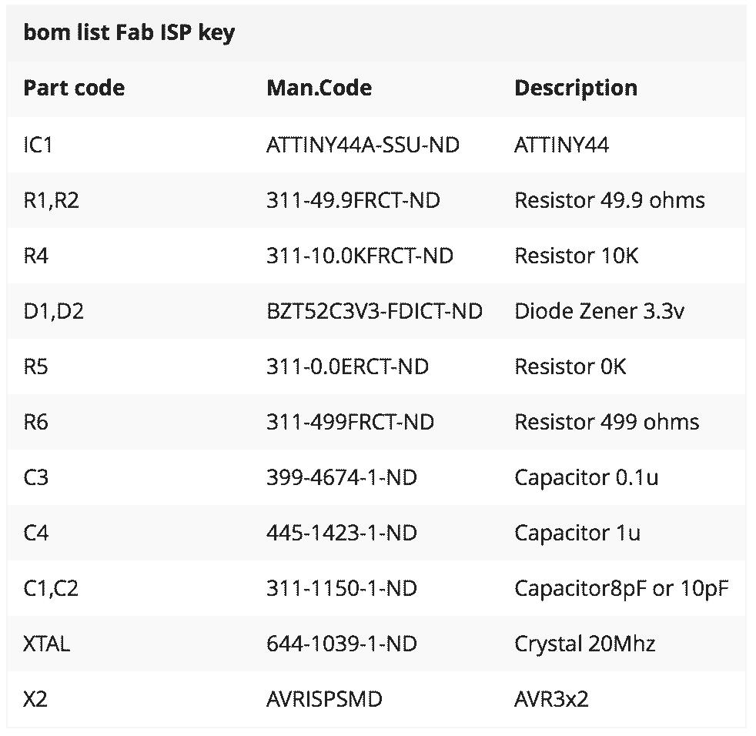Select the 'Description' column header
Viewport: 756px width, 736px height.
[576, 89]
